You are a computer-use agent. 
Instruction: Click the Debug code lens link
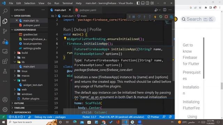click(x=80, y=30)
